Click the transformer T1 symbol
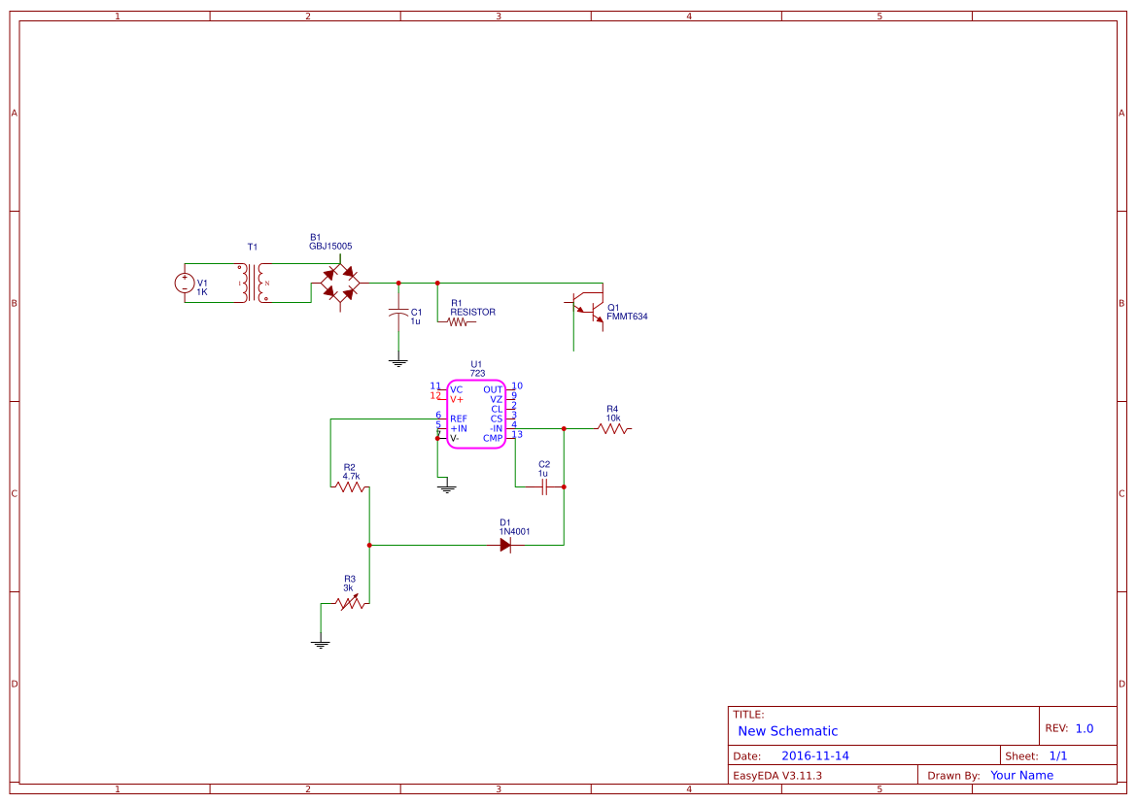Screen dimensions: 1138x804 [253, 284]
